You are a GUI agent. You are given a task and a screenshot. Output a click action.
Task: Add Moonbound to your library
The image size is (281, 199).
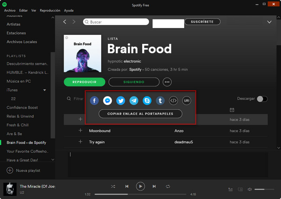coord(80,131)
